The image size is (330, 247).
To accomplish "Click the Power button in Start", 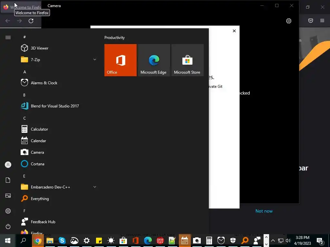I will tap(8, 226).
